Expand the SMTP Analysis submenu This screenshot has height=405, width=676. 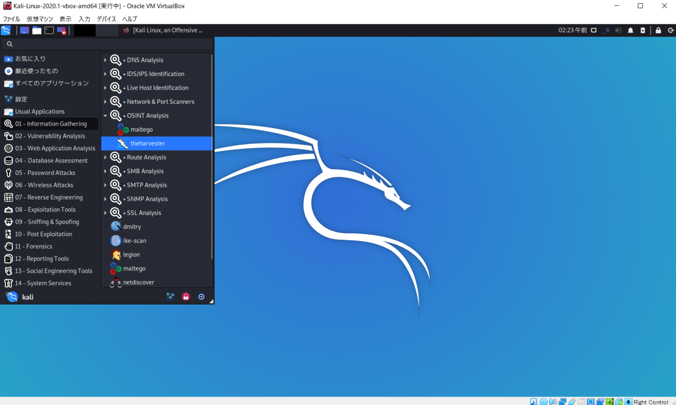click(x=155, y=185)
